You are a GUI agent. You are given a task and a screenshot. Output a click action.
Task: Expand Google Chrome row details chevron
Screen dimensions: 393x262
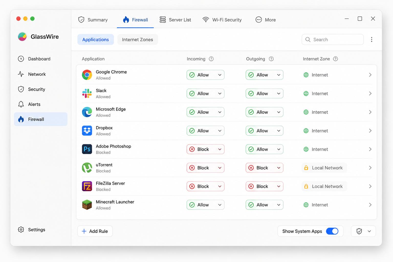click(370, 75)
